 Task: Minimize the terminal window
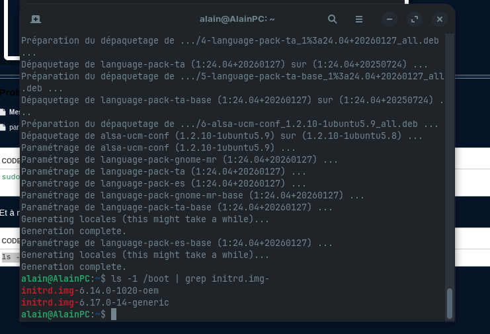(390, 19)
